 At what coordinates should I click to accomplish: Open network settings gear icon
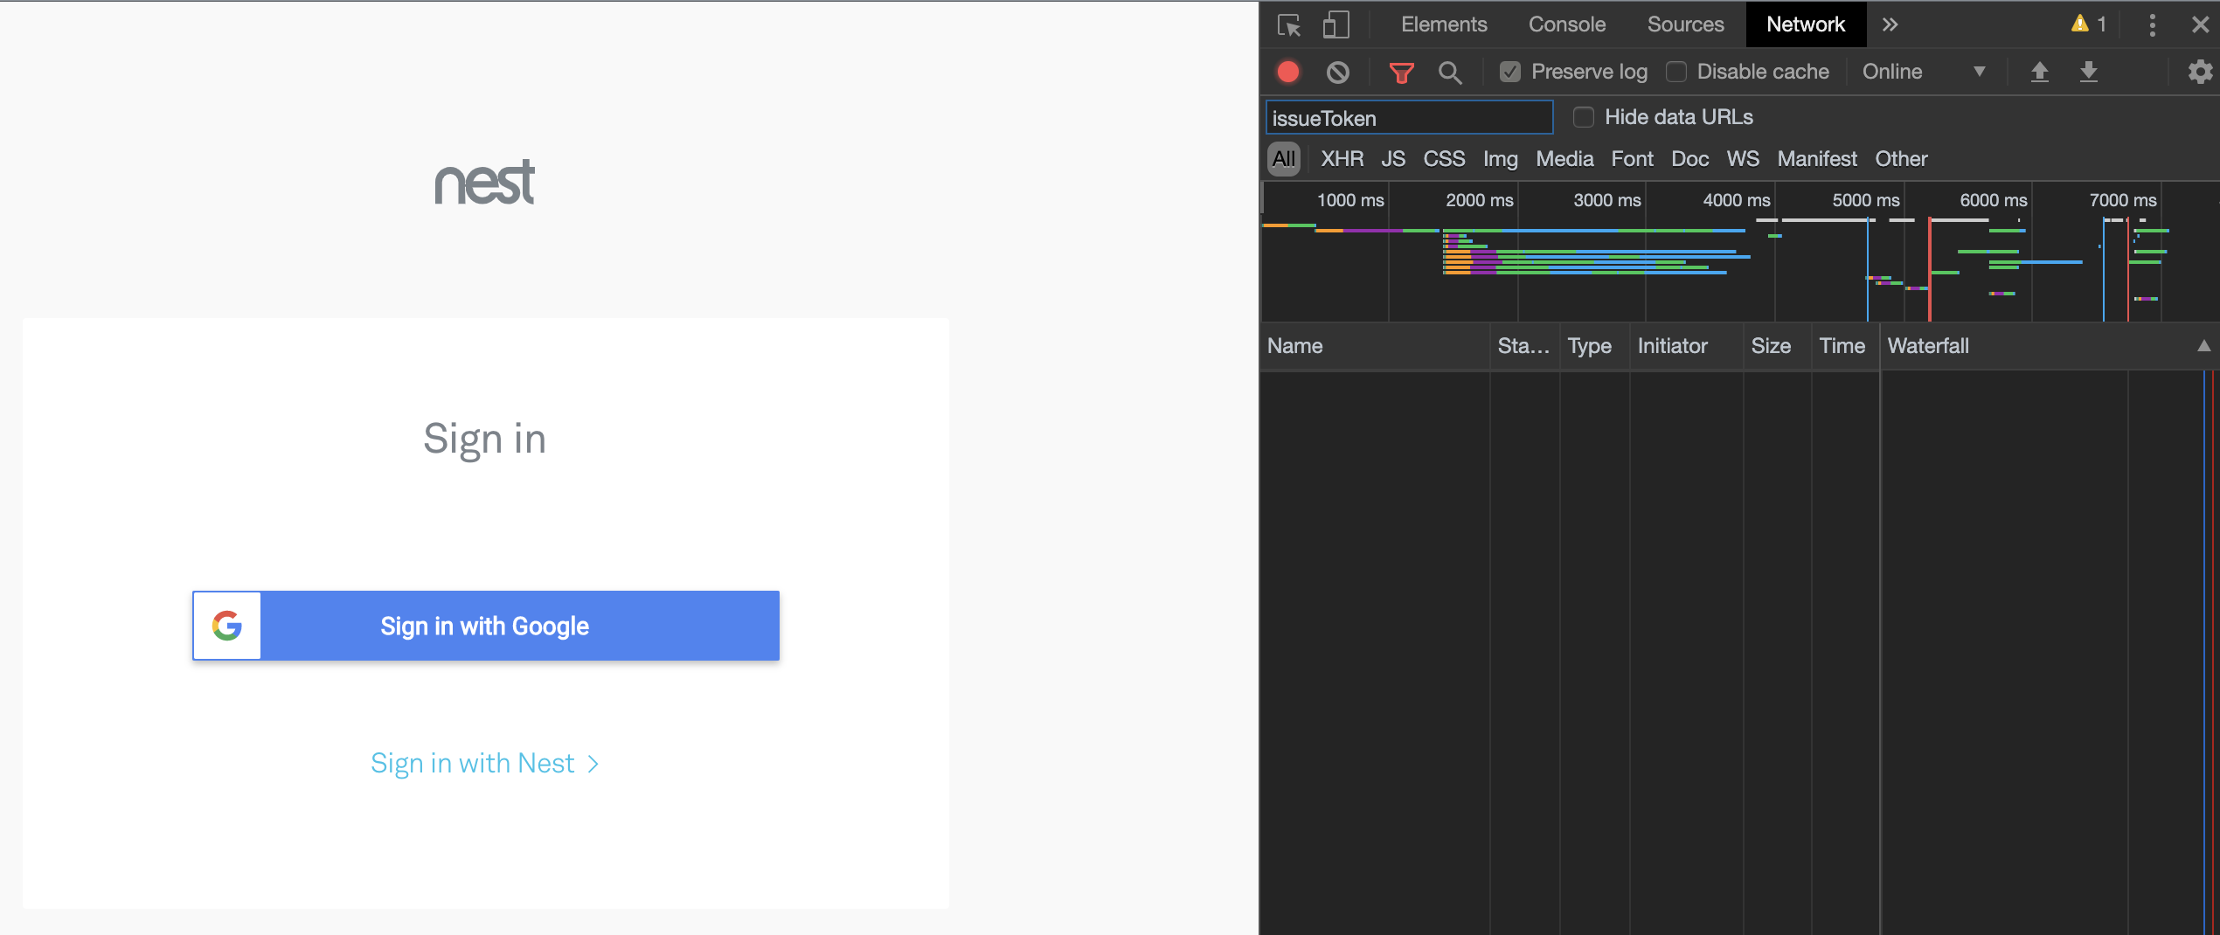pos(2200,72)
